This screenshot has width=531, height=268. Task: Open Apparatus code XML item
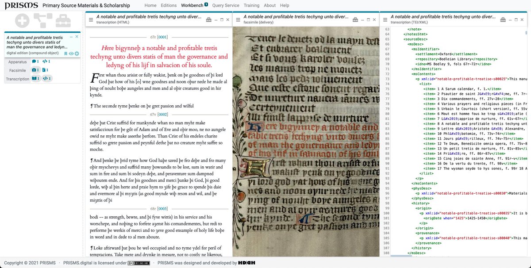(x=46, y=61)
